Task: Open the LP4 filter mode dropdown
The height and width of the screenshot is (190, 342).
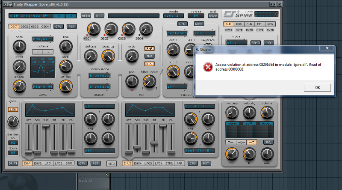Action: (205, 33)
